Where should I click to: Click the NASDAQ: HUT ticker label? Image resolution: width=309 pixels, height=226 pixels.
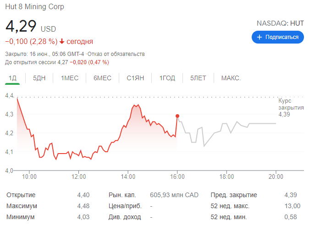(281, 23)
